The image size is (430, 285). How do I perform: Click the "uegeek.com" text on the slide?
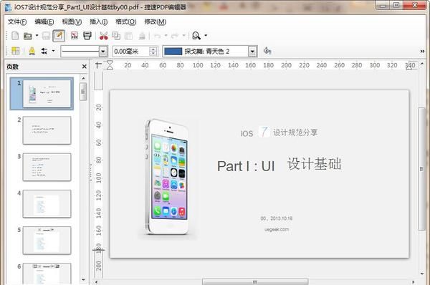click(277, 229)
